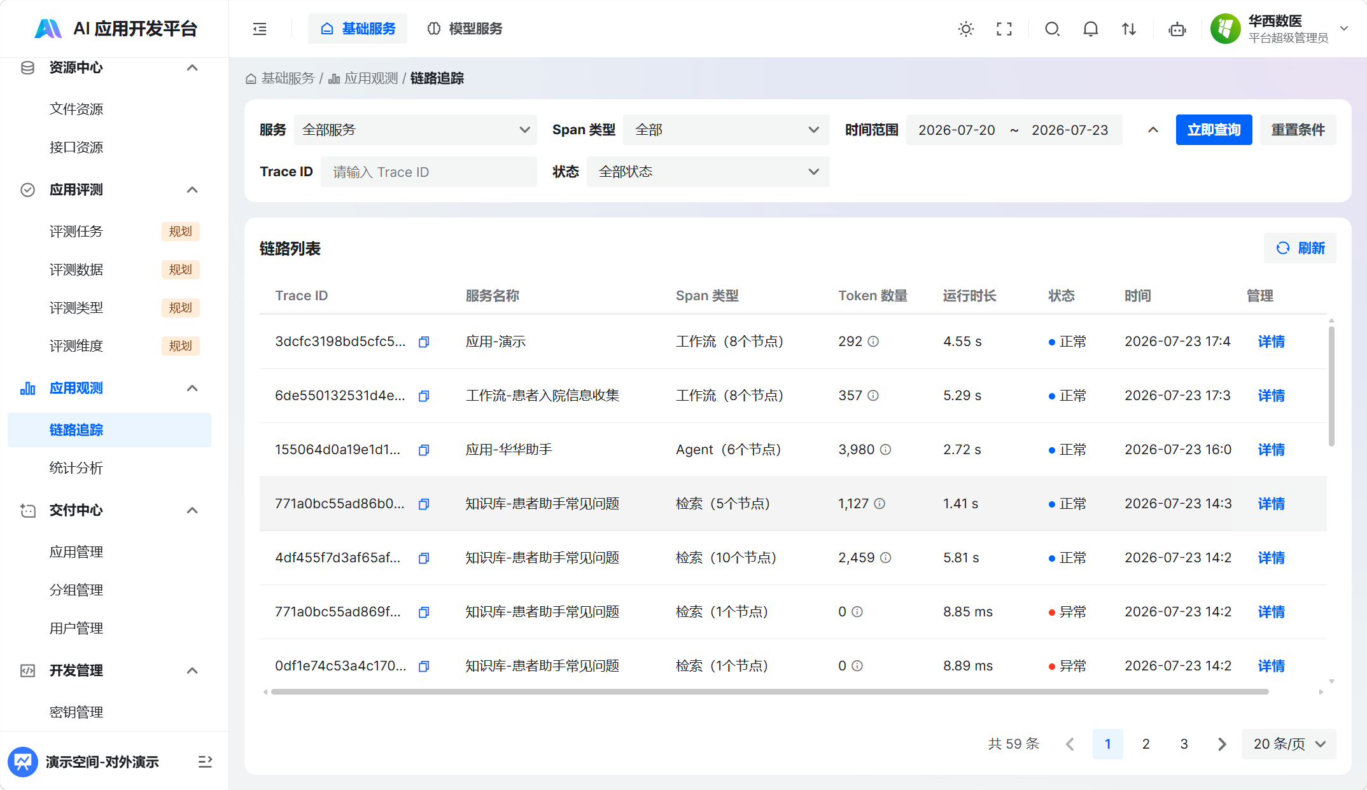The width and height of the screenshot is (1367, 790).
Task: Click the end date 2026-07-23
Action: click(x=1070, y=130)
